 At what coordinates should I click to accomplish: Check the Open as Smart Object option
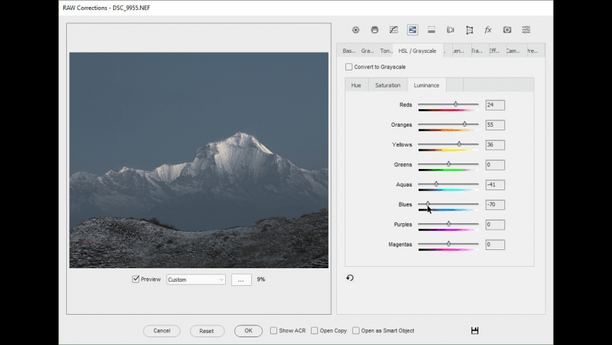click(x=356, y=330)
